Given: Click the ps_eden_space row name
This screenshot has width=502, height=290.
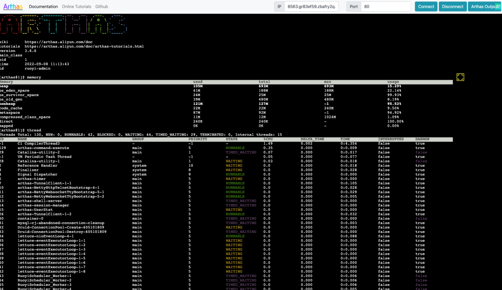Looking at the screenshot, I should (x=15, y=90).
